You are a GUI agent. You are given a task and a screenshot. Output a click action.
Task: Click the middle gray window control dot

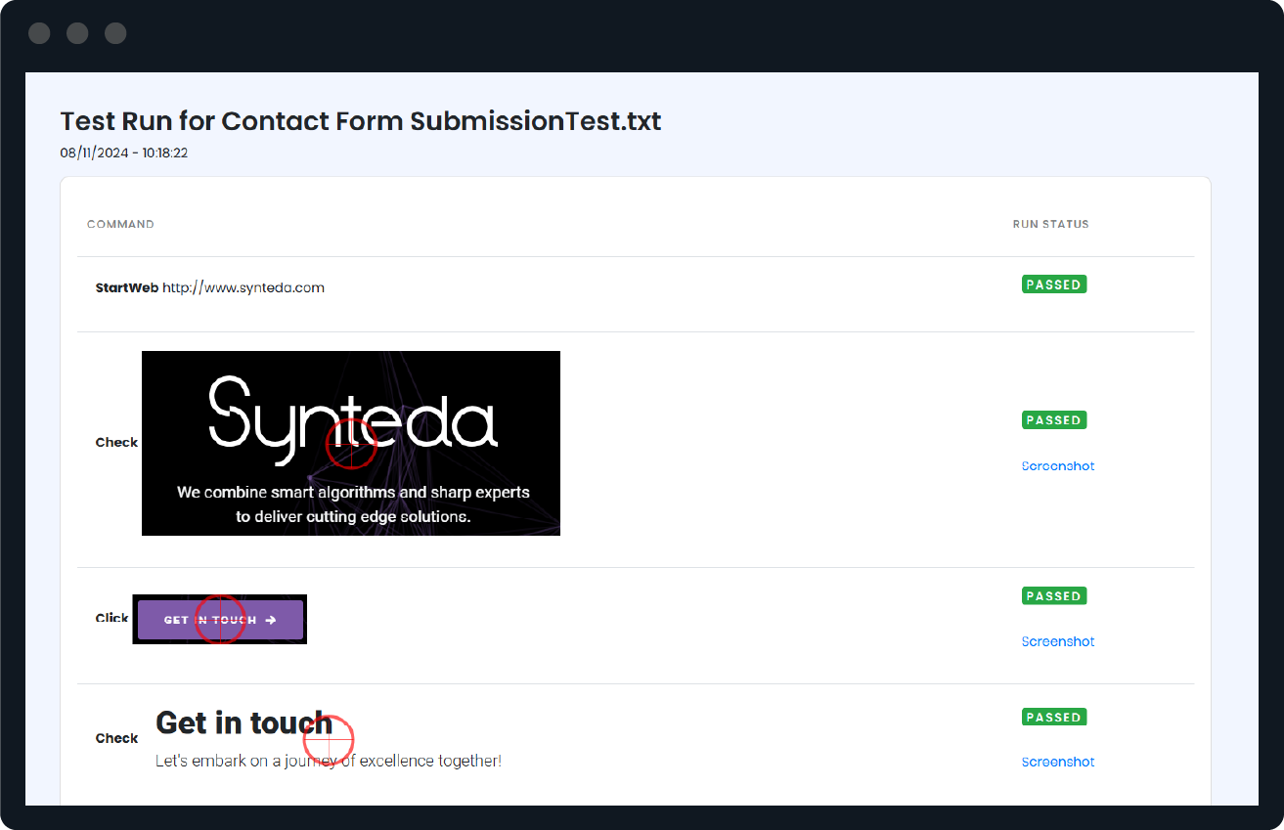click(77, 33)
